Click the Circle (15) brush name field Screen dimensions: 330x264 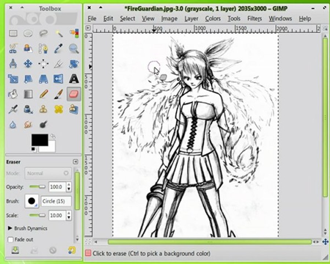[56, 201]
